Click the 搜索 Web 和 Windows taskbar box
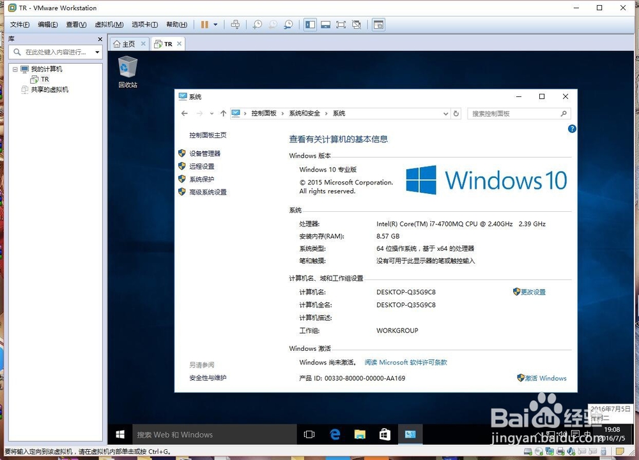 coord(214,434)
